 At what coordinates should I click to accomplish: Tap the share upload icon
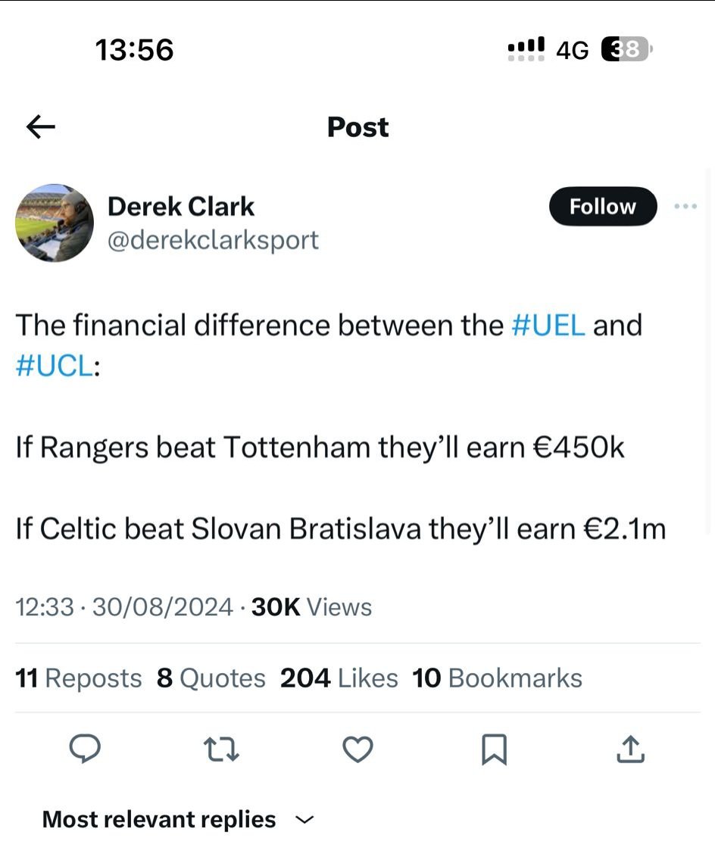[x=630, y=749]
